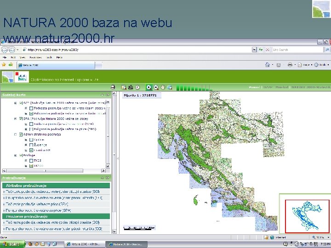Click the map print icon in green toolbar
The image size is (331, 248).
[x=113, y=87]
